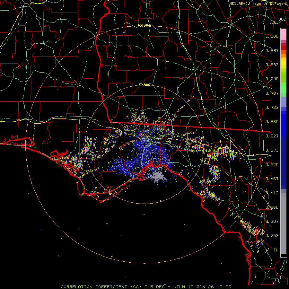Click the TH label at legend bottom
The height and width of the screenshot is (289, 289).
(276, 250)
